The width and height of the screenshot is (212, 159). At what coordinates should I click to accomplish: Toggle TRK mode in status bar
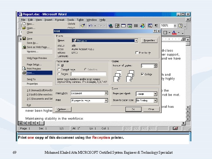click(136, 128)
